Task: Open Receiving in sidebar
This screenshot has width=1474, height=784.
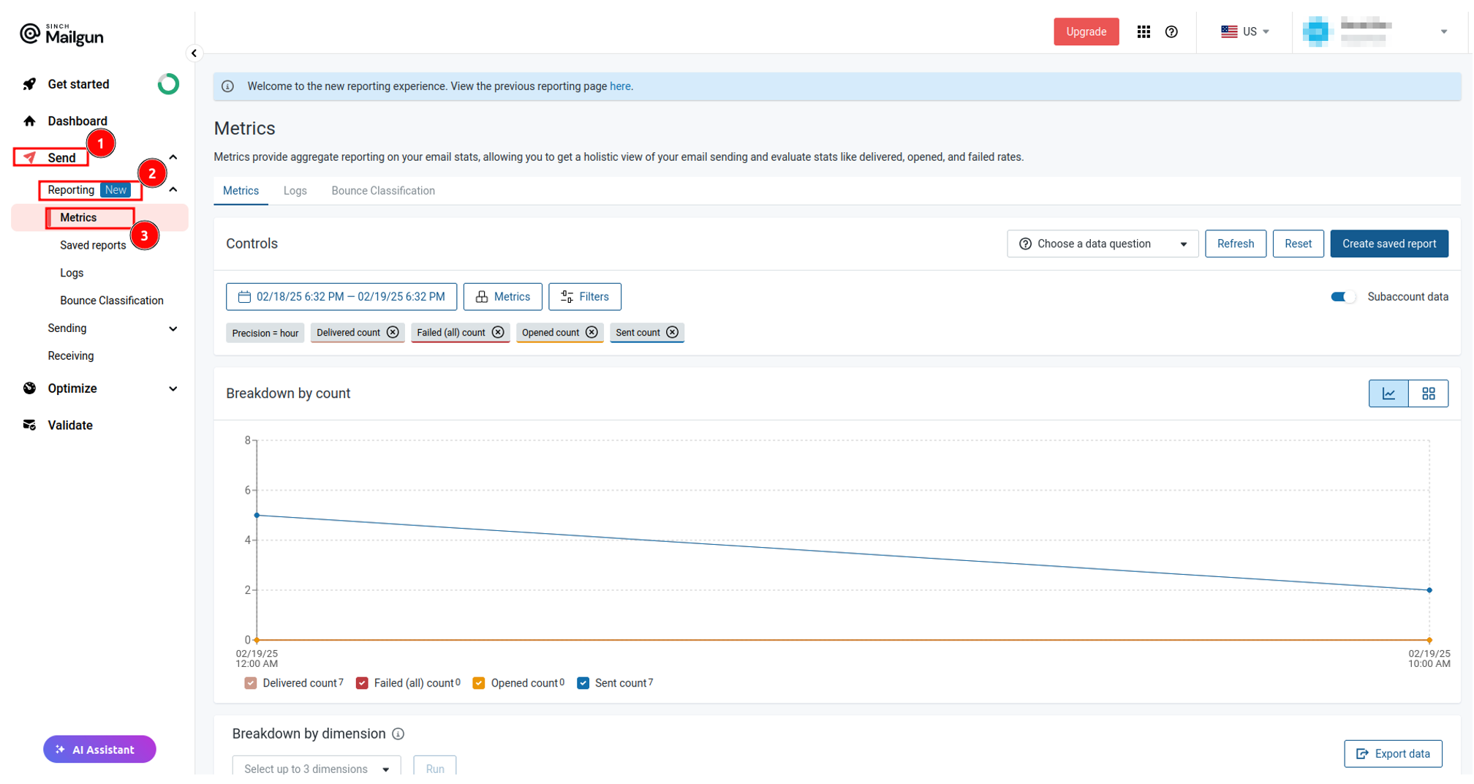Action: [x=71, y=356]
